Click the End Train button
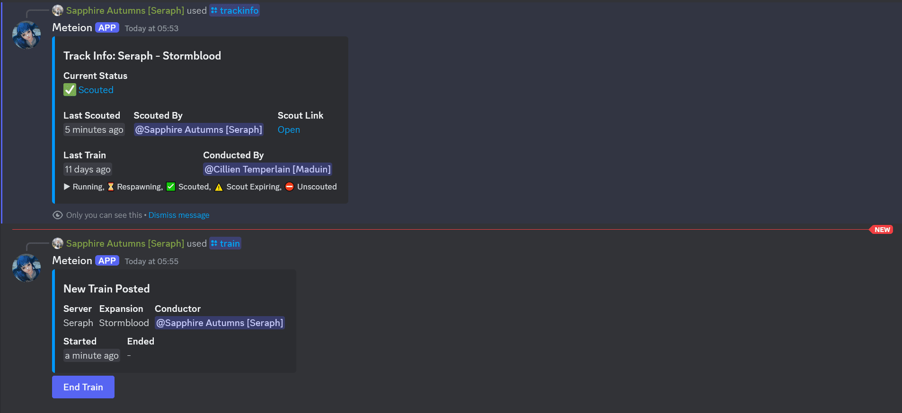Viewport: 902px width, 413px height. pyautogui.click(x=83, y=387)
